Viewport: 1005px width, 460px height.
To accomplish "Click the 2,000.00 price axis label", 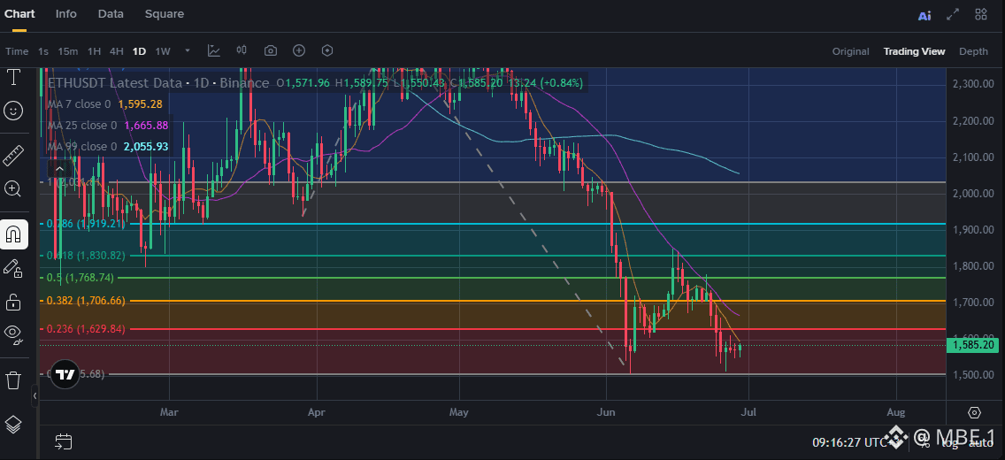I will 973,194.
